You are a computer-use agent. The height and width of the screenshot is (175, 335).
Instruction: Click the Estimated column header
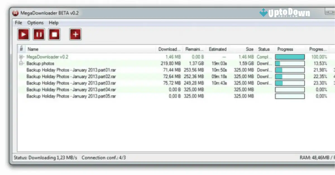point(218,49)
